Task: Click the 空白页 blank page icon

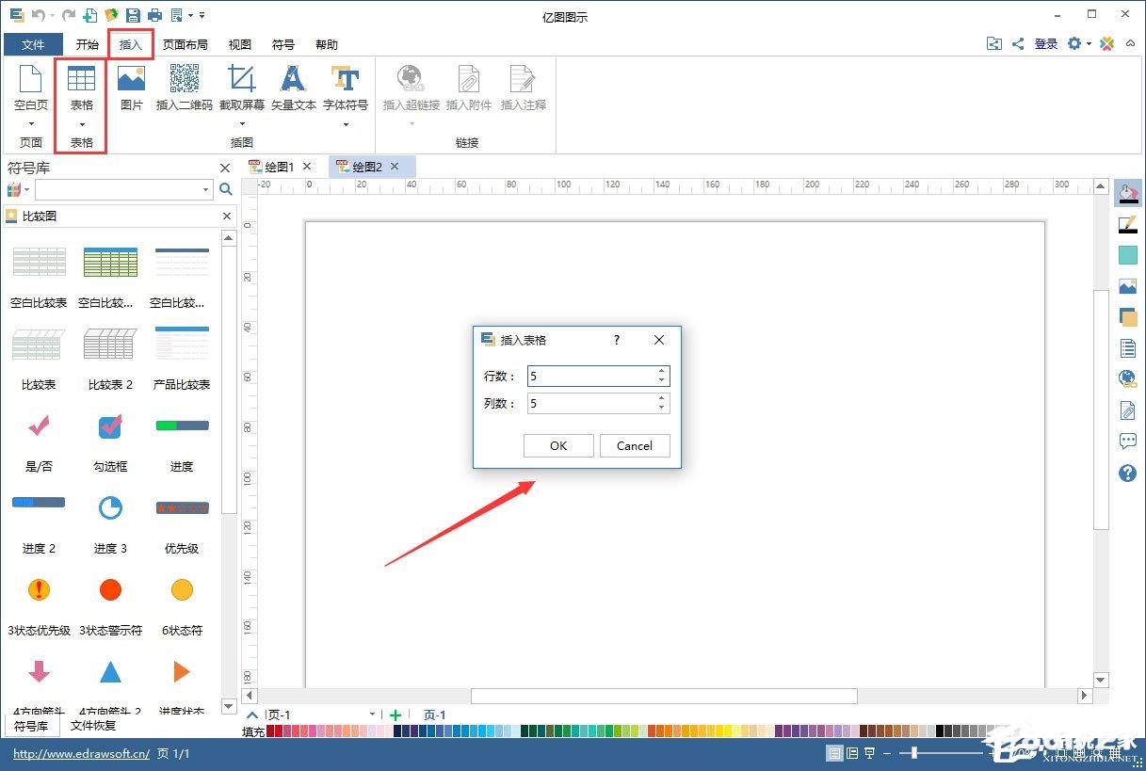Action: (31, 79)
